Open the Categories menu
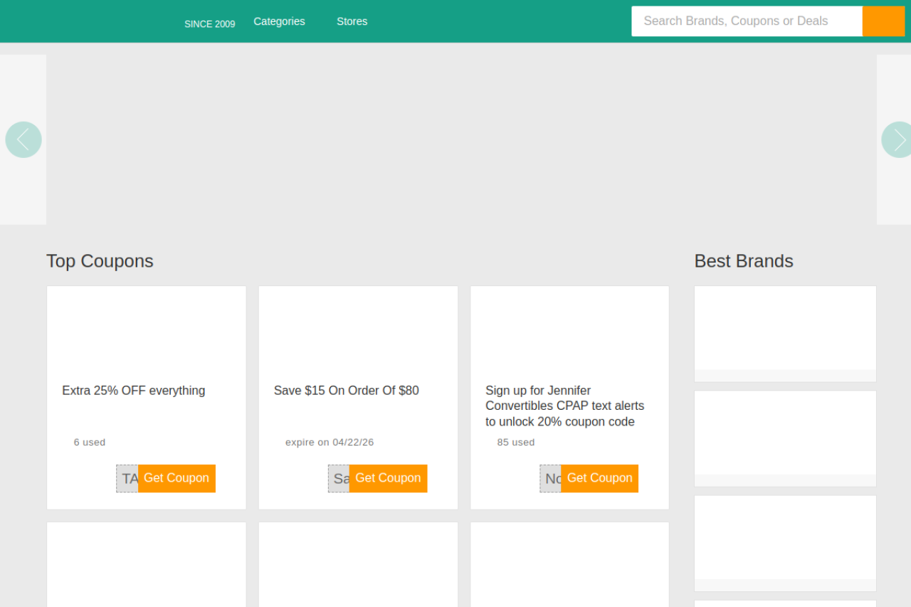 pyautogui.click(x=279, y=21)
